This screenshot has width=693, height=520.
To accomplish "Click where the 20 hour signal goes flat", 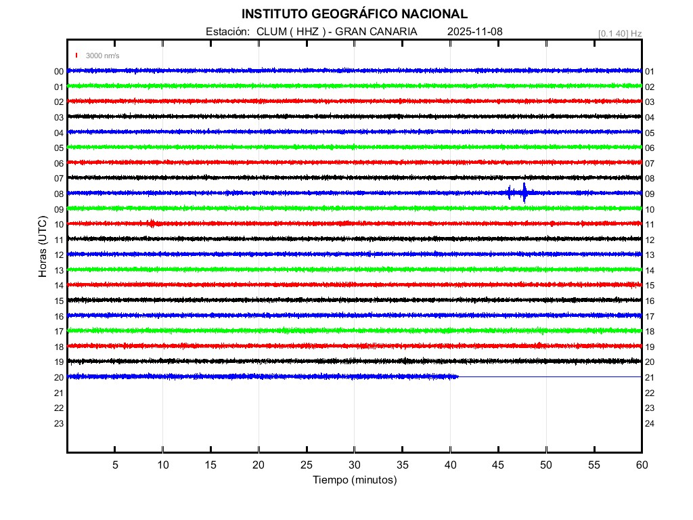I will tap(459, 376).
